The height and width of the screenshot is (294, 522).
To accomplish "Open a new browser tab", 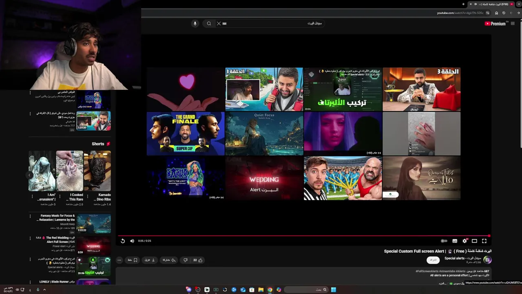I will 463,4.
